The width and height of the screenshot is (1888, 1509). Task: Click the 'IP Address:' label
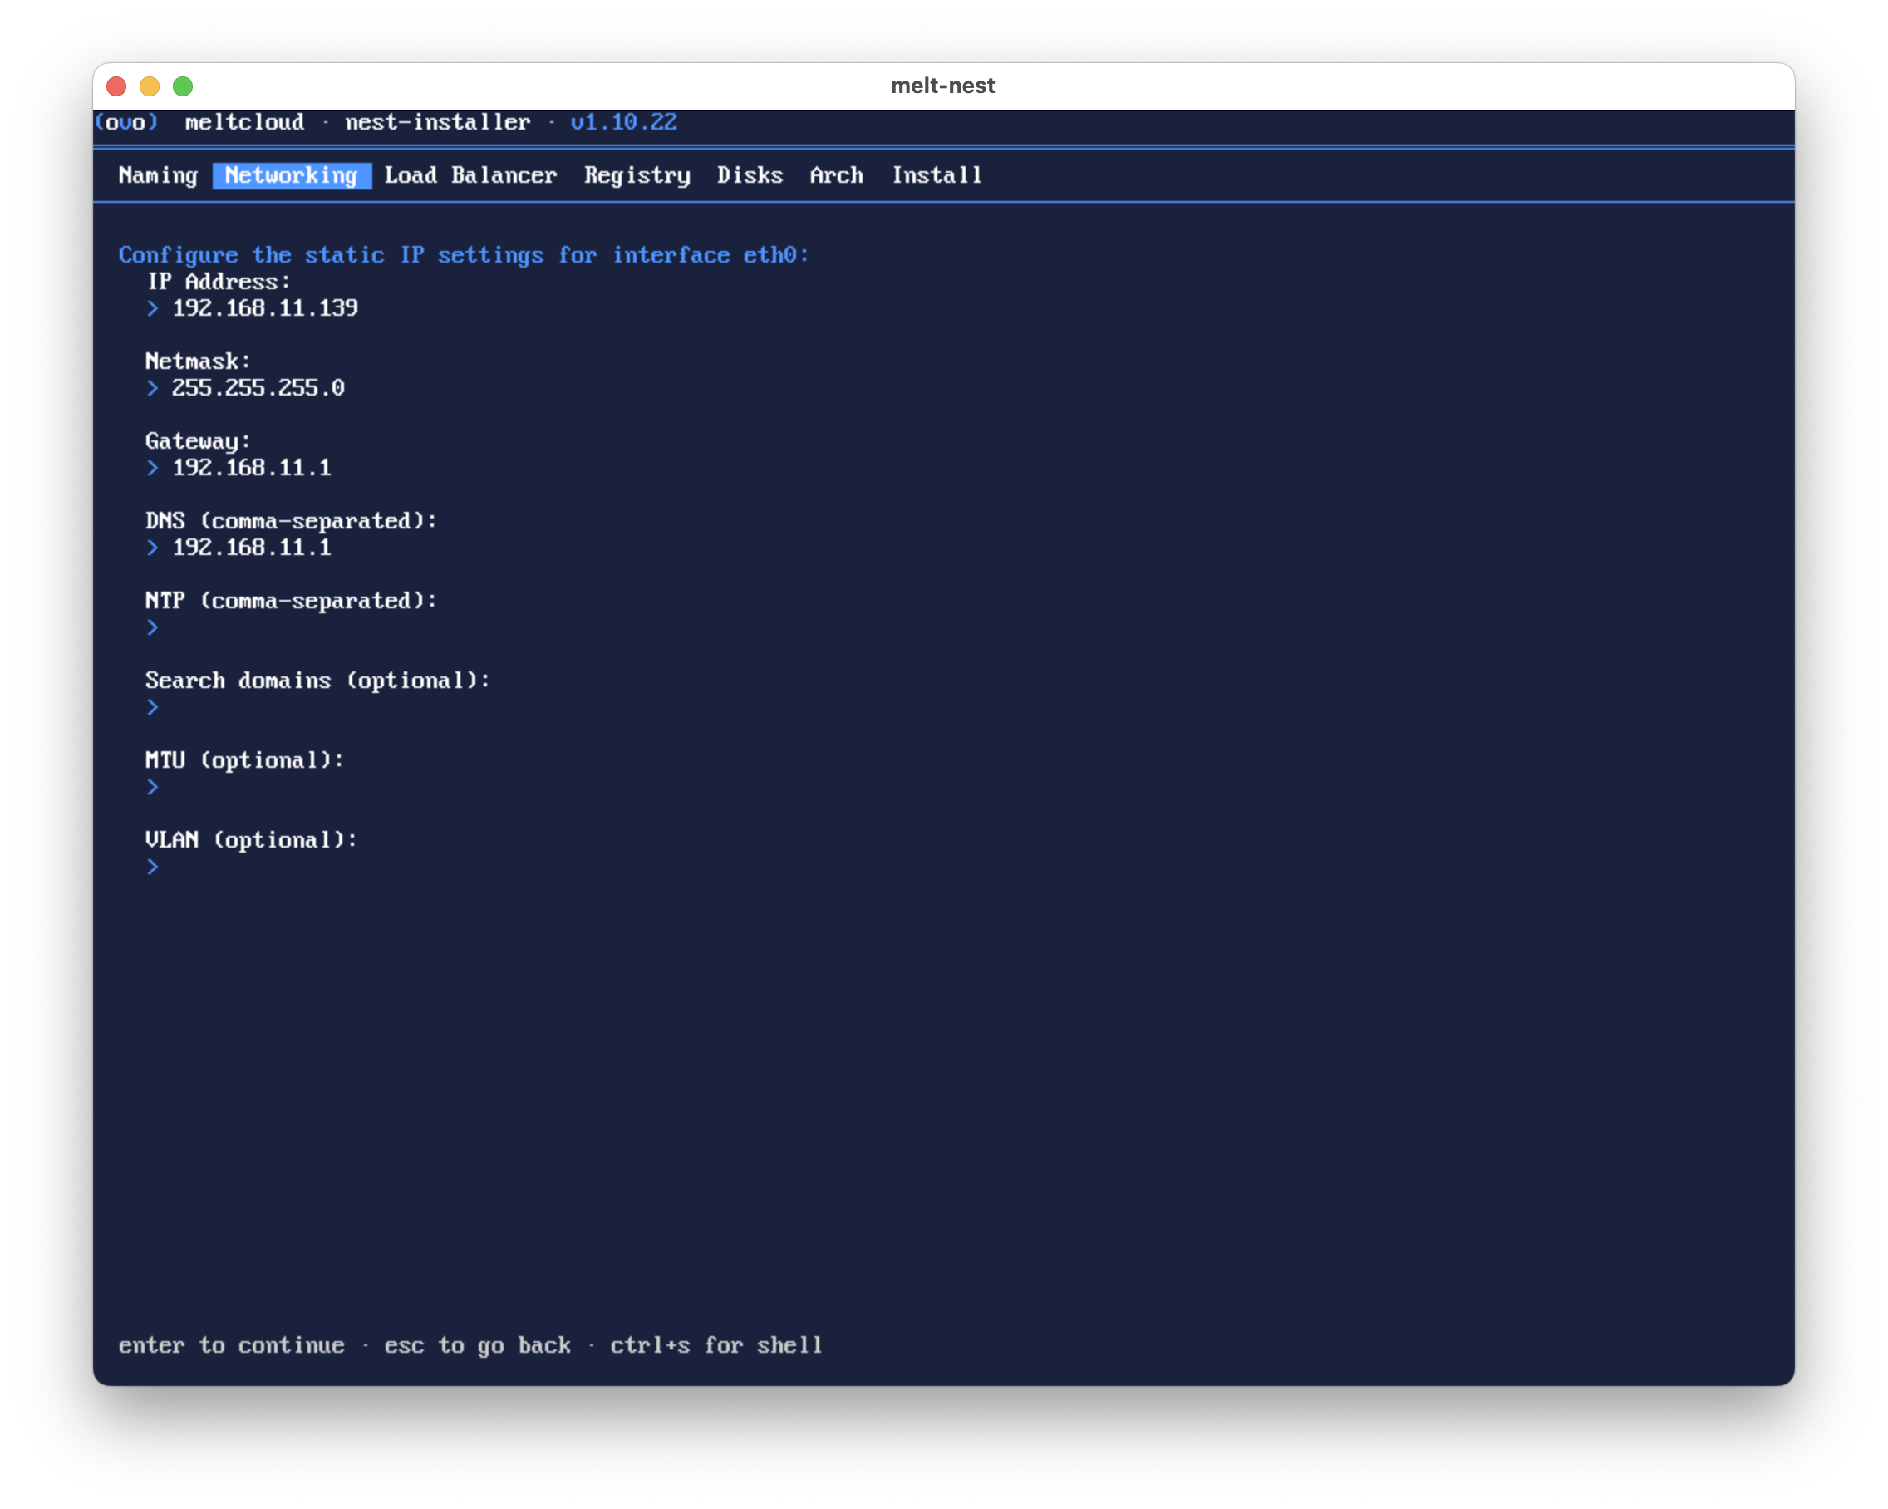coord(218,281)
